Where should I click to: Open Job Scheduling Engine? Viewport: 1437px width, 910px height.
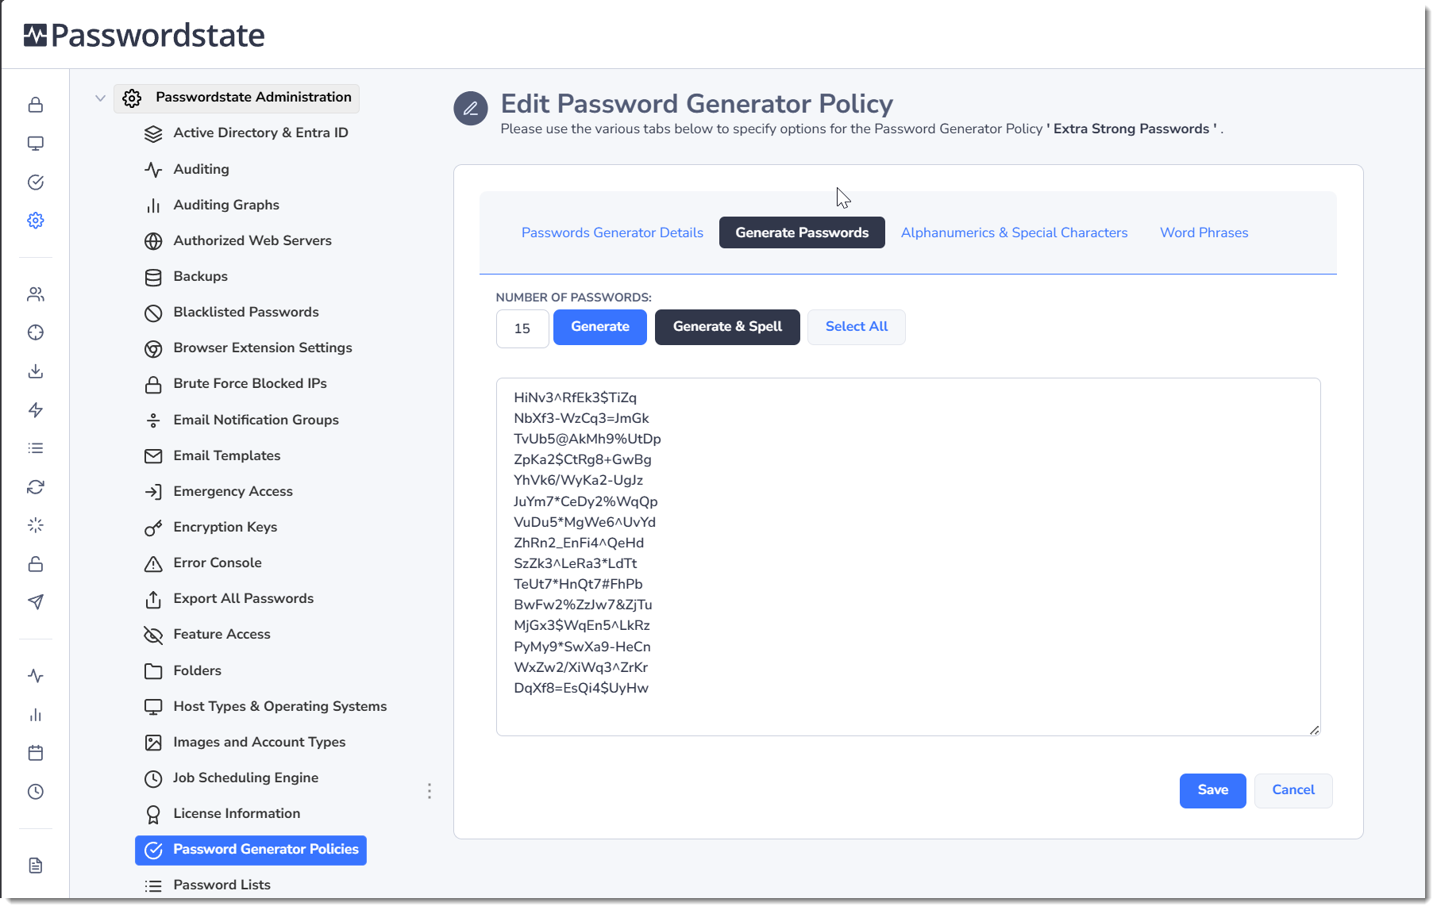245,778
